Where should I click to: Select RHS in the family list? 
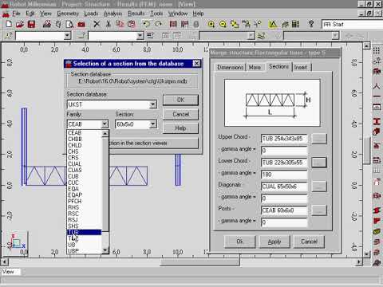85,207
